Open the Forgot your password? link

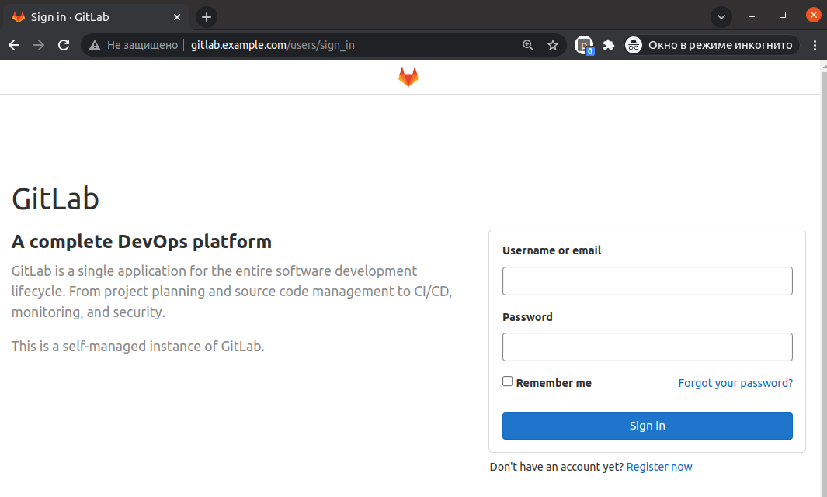tap(735, 383)
